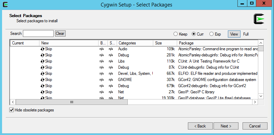Click the cycle icon for AtomicParsley Skip

click(x=42, y=49)
